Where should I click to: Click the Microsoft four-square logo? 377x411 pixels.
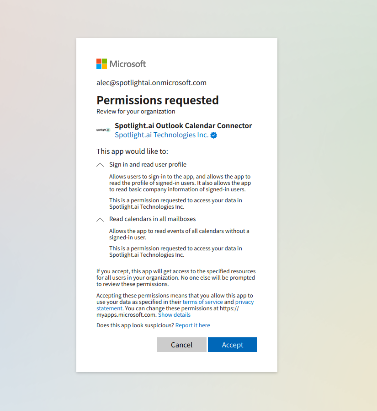[x=101, y=64]
